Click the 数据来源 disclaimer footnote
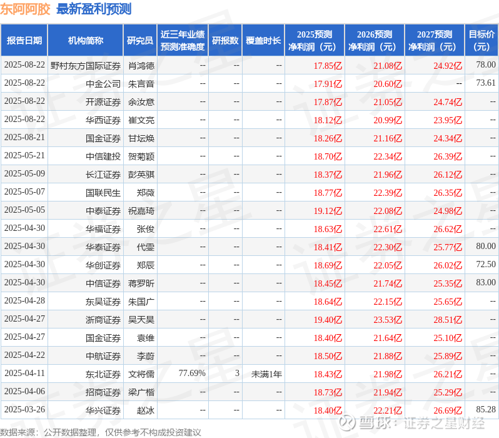 tap(101, 432)
